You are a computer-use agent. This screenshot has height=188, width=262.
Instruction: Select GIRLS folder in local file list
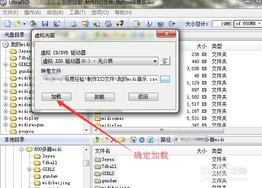click(108, 173)
